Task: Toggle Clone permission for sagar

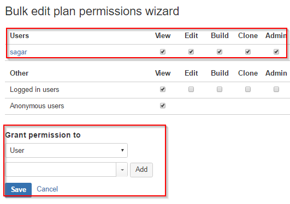Action: coord(248,52)
